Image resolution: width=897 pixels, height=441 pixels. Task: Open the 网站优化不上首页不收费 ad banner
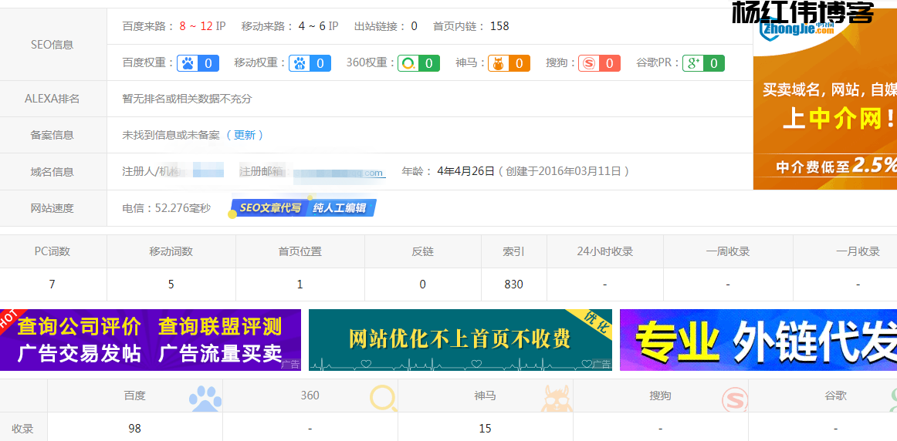(x=460, y=340)
